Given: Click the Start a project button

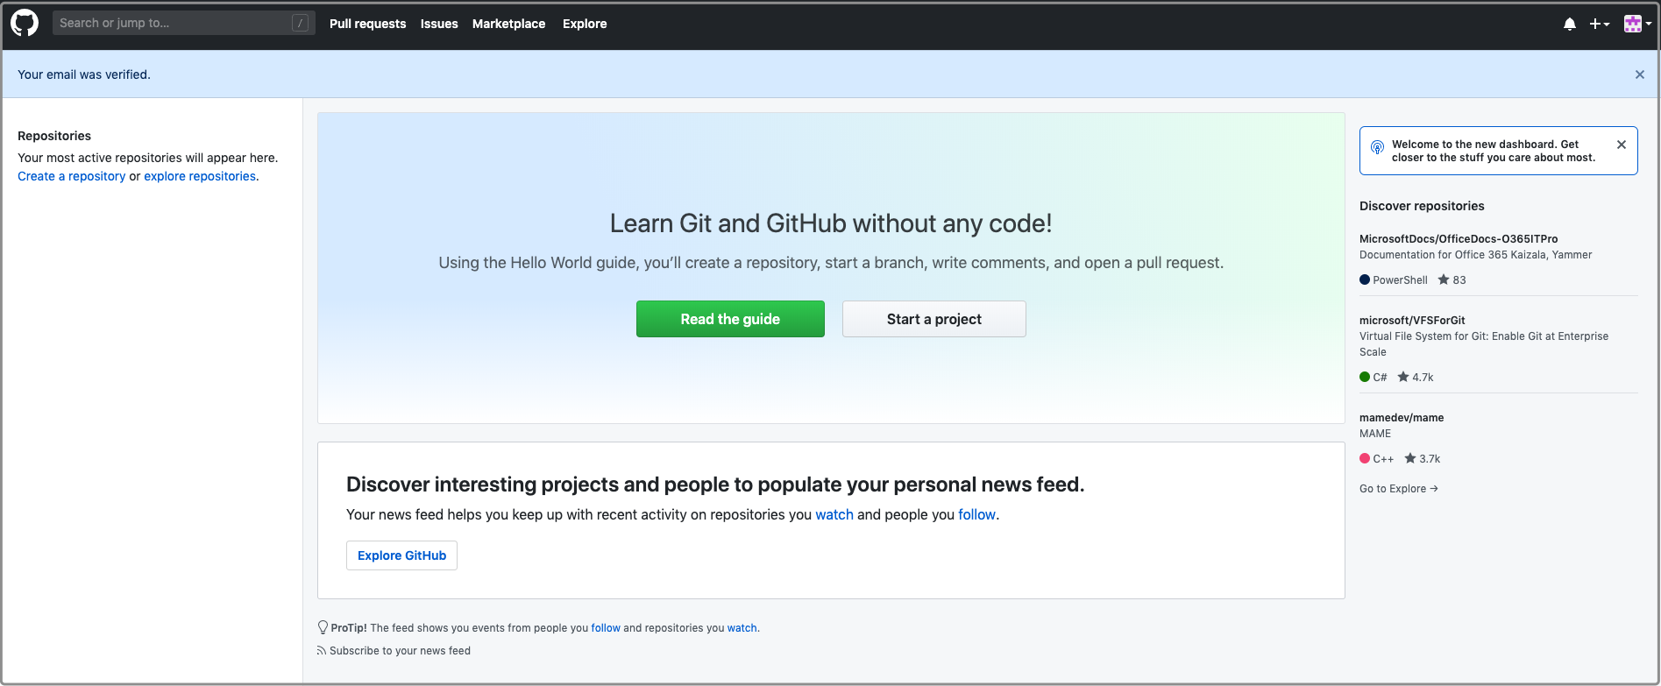Looking at the screenshot, I should click(x=933, y=319).
